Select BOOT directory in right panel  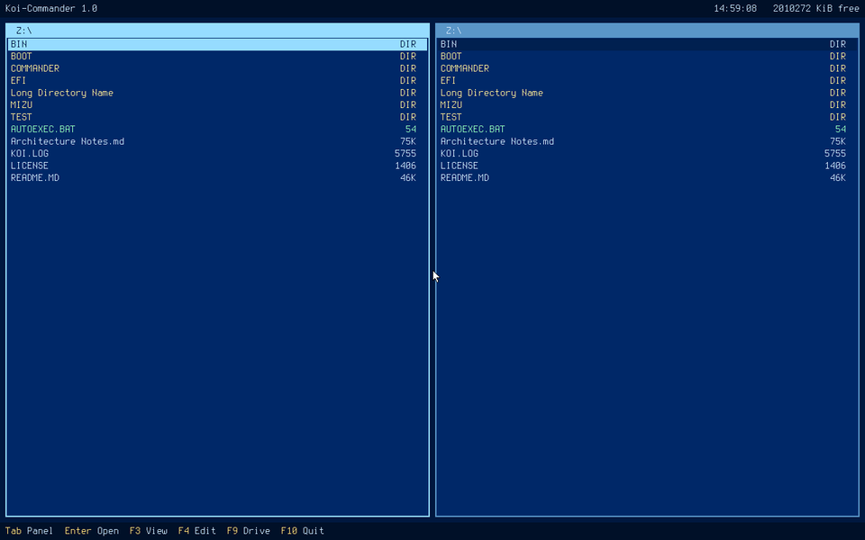(x=647, y=56)
